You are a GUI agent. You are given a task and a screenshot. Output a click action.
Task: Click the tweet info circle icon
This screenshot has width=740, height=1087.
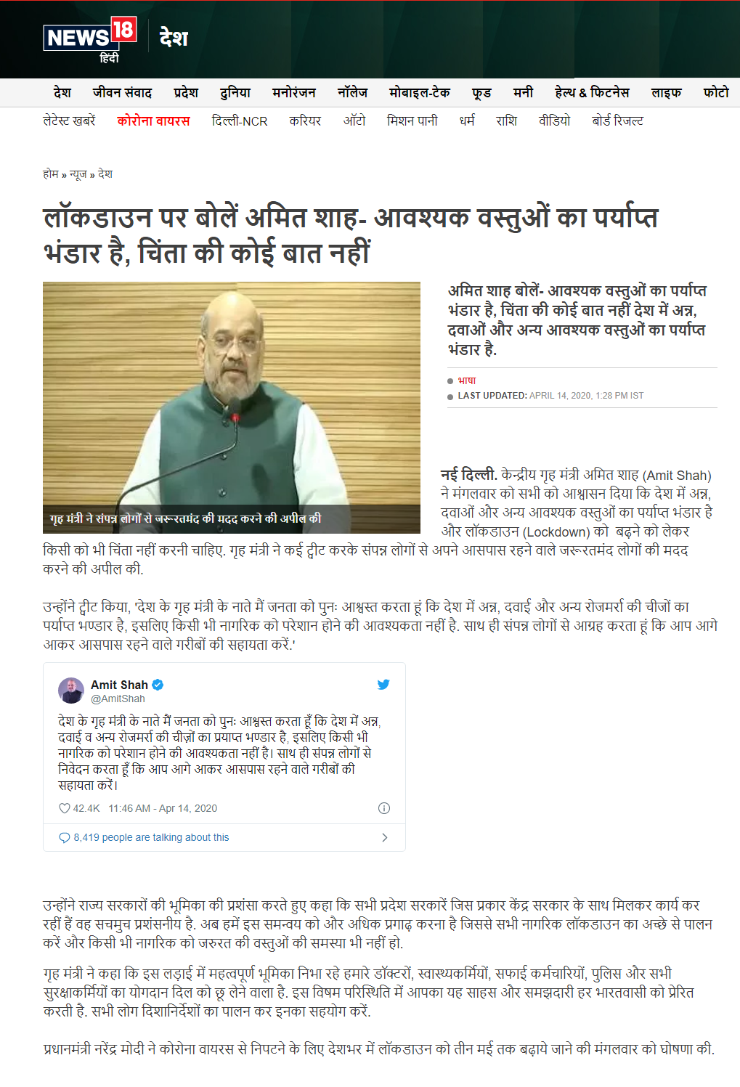coord(384,808)
